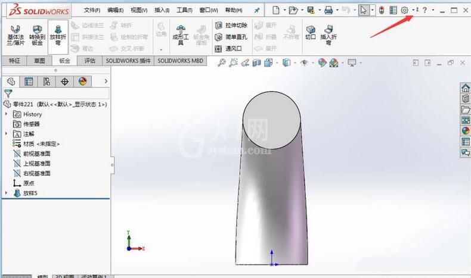Click the 拉伸切除 extruded cut tool
The width and height of the screenshot is (471, 278).
pos(231,25)
